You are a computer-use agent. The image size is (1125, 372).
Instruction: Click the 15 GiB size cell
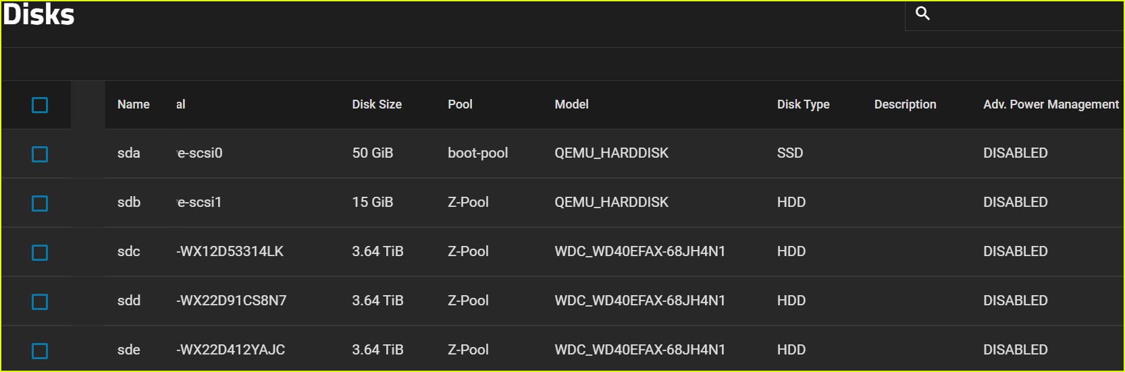372,202
